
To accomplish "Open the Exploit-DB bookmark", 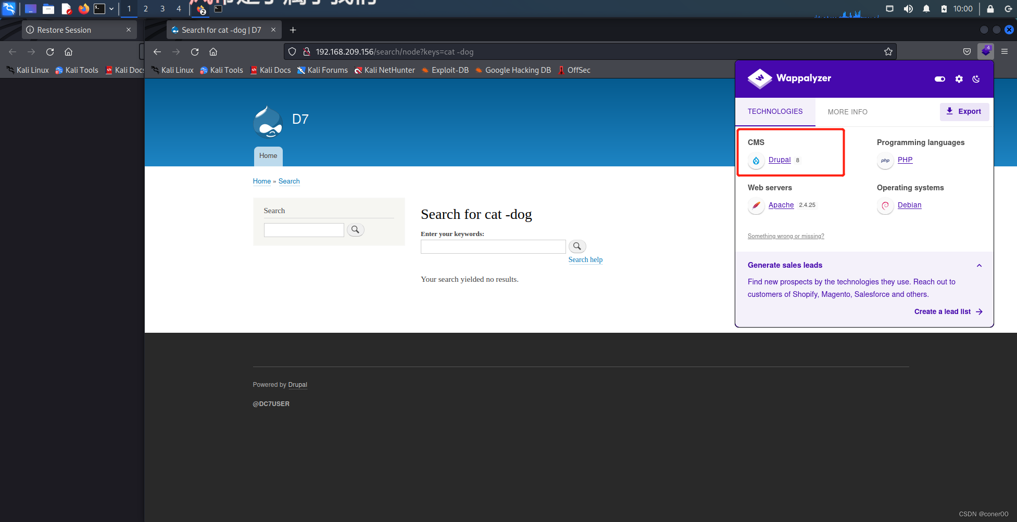I will click(x=445, y=70).
